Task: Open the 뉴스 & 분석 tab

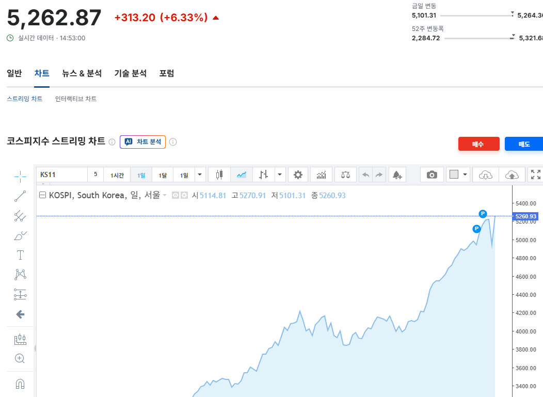Action: pyautogui.click(x=82, y=73)
